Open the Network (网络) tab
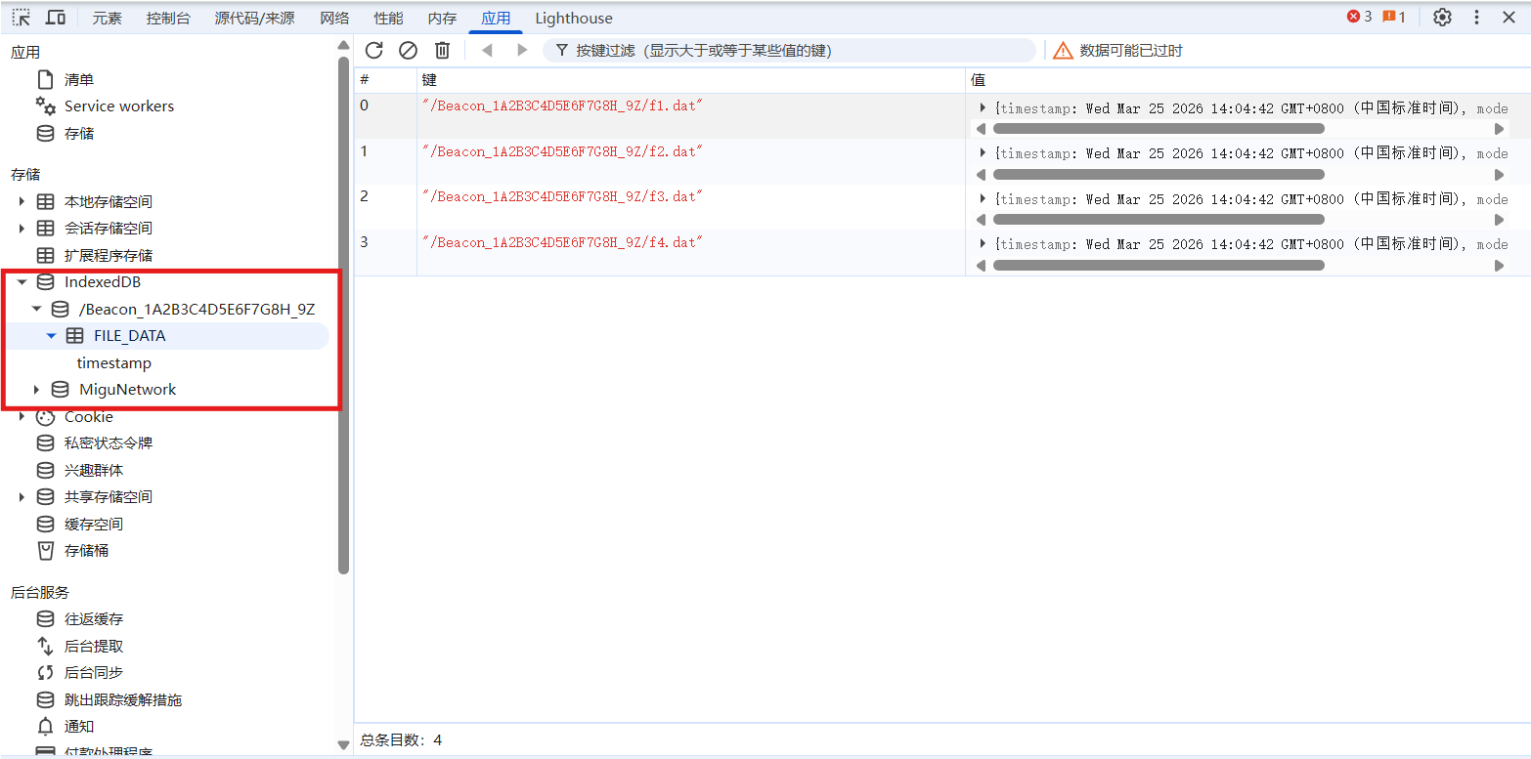1531x759 pixels. (x=334, y=18)
